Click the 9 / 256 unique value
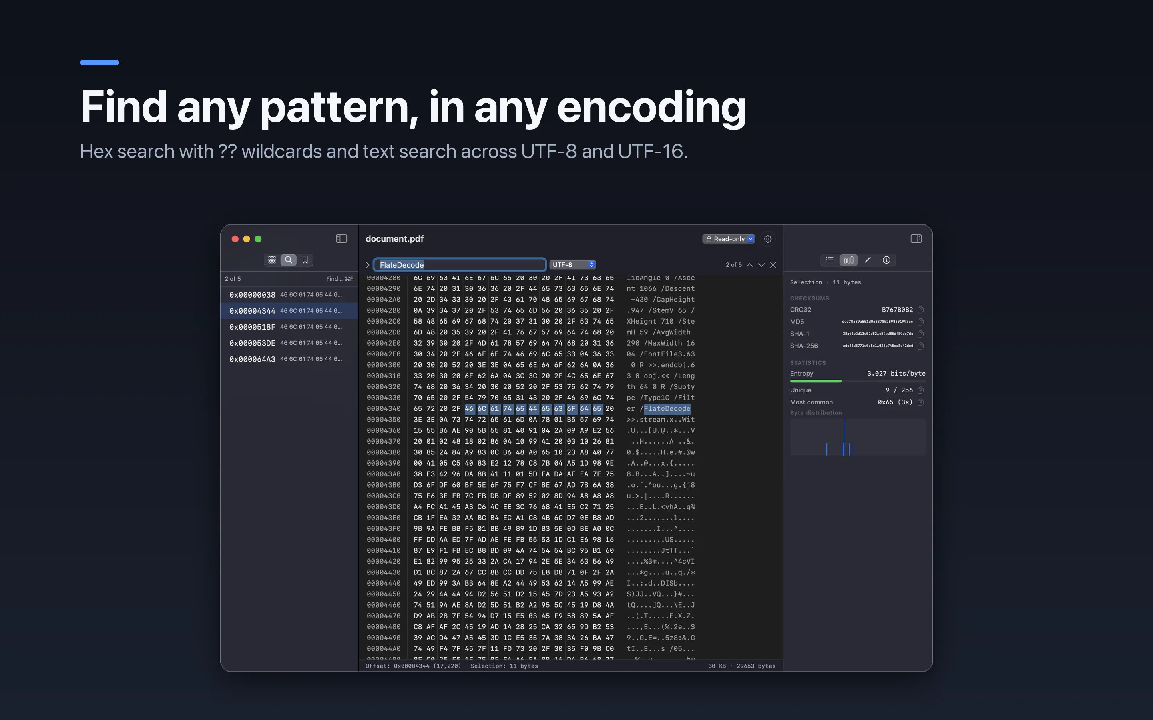1153x720 pixels. [x=899, y=390]
